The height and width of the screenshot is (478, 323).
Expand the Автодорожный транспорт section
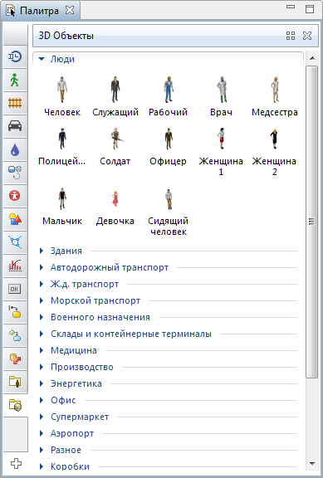(42, 268)
